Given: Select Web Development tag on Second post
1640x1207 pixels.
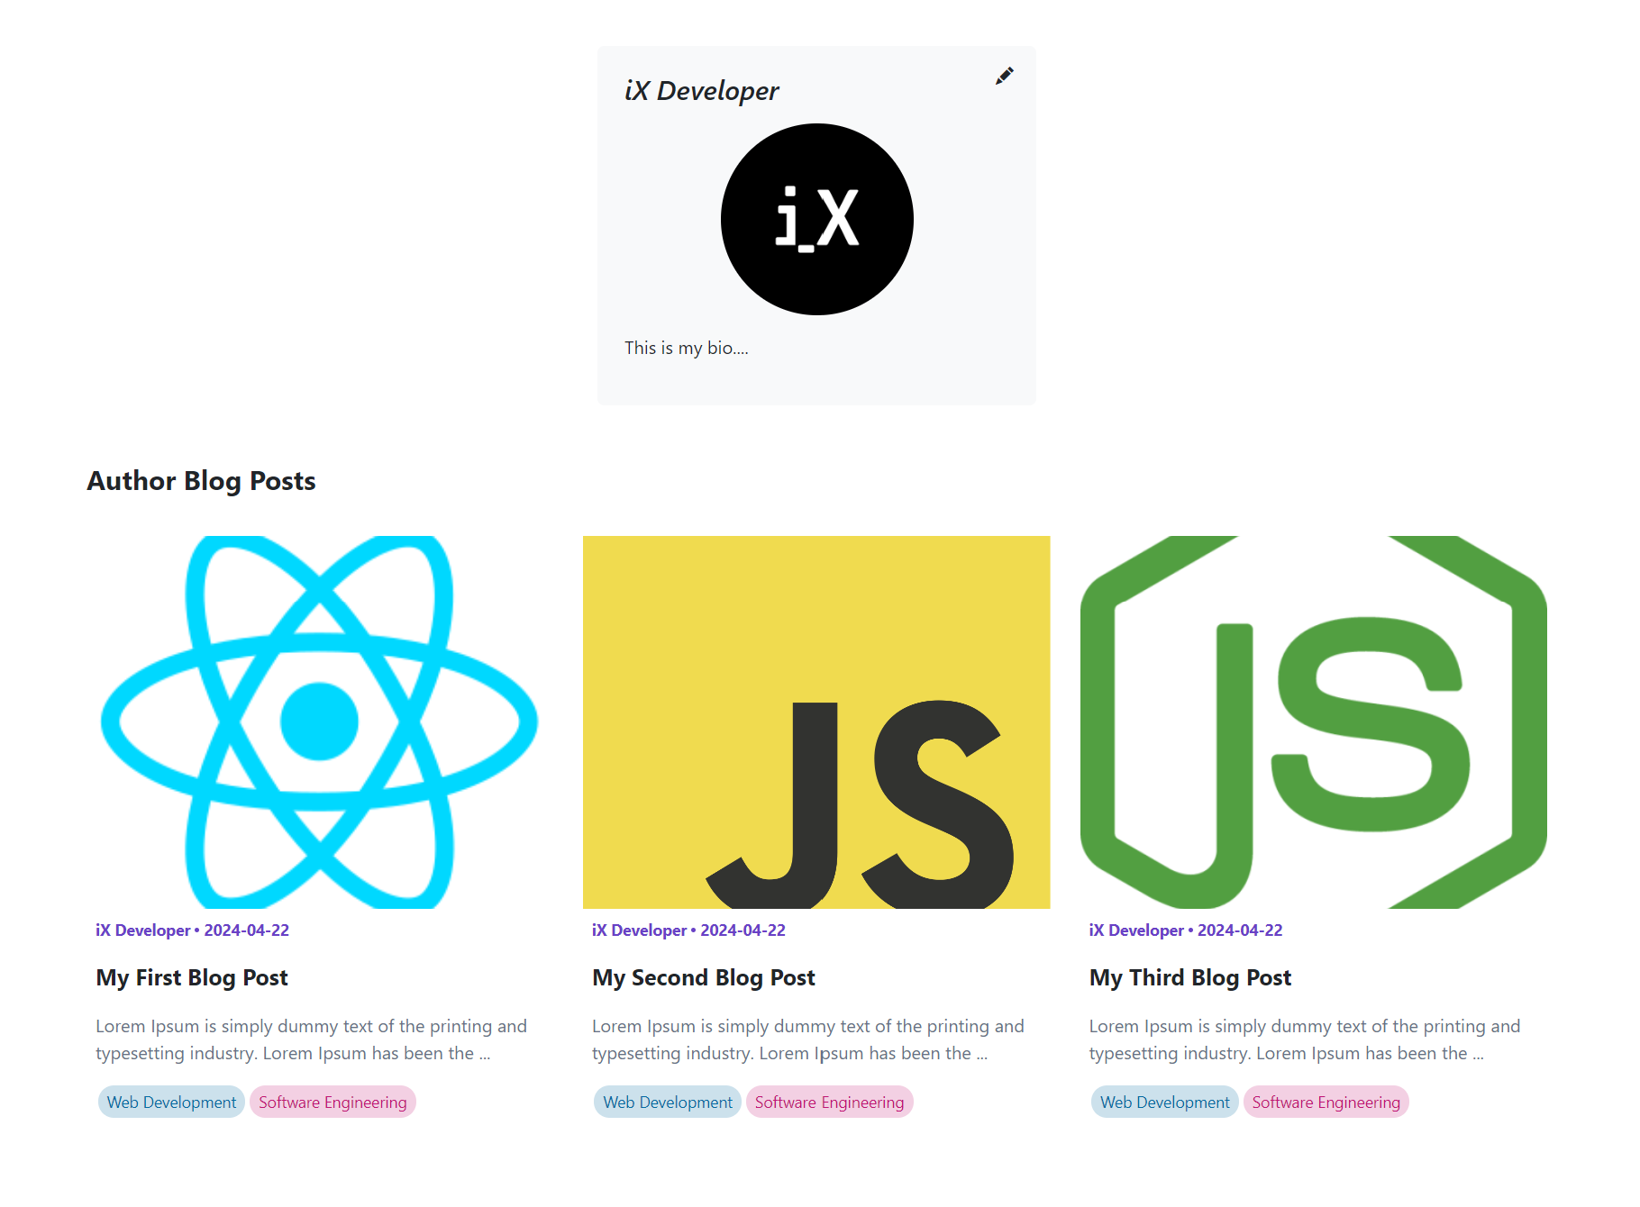Looking at the screenshot, I should pyautogui.click(x=668, y=1103).
